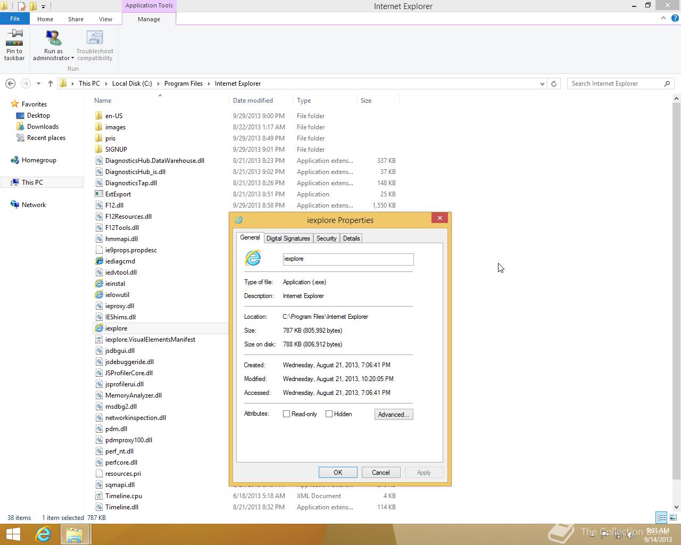The height and width of the screenshot is (545, 681).
Task: Refresh the Internet Explorer folder
Action: [554, 84]
